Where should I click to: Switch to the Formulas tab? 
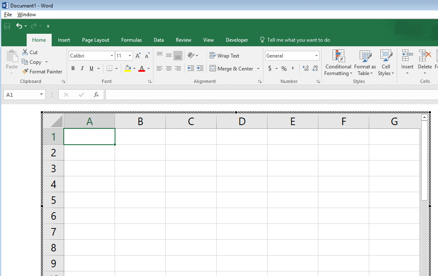click(x=131, y=40)
